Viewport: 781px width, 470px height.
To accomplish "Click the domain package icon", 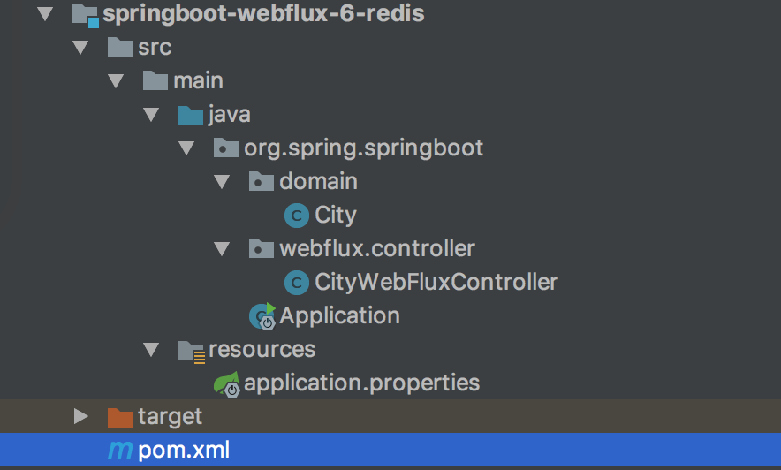I will tap(262, 182).
